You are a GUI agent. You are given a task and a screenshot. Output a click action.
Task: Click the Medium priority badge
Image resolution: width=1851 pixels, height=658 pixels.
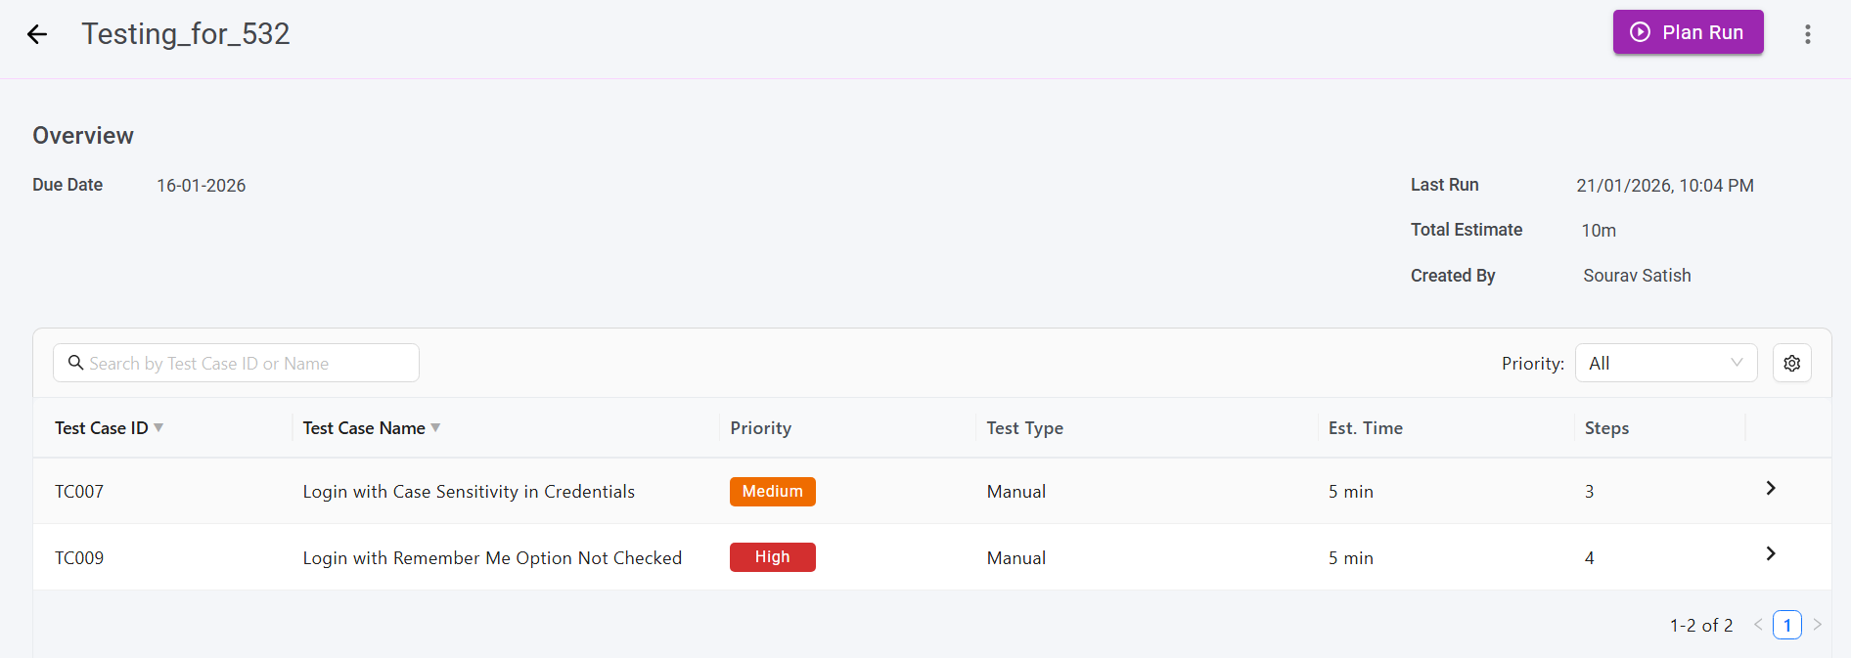(772, 491)
